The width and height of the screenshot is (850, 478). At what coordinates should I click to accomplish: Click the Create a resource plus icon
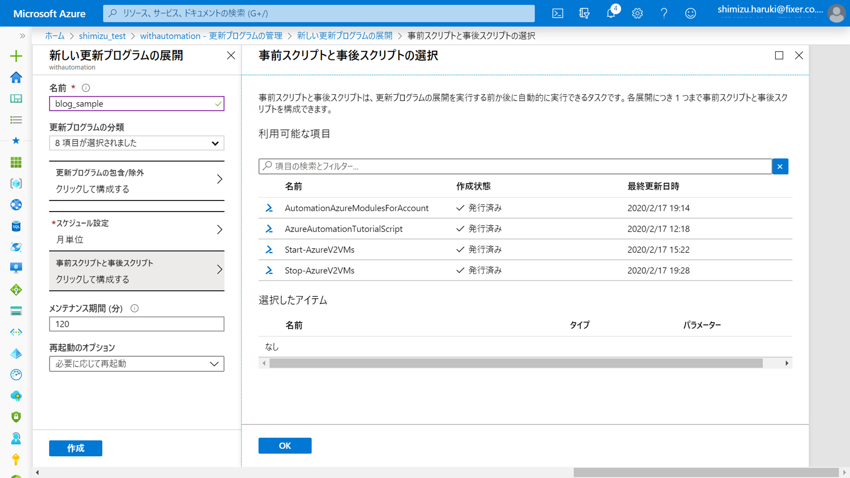pos(16,56)
